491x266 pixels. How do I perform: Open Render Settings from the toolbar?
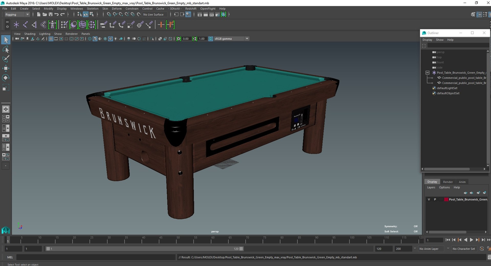pyautogui.click(x=217, y=15)
